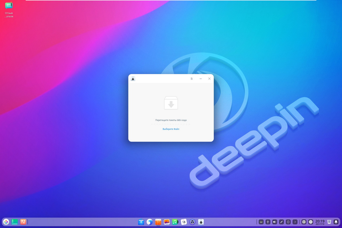Open the Music player from dock

tap(175, 222)
